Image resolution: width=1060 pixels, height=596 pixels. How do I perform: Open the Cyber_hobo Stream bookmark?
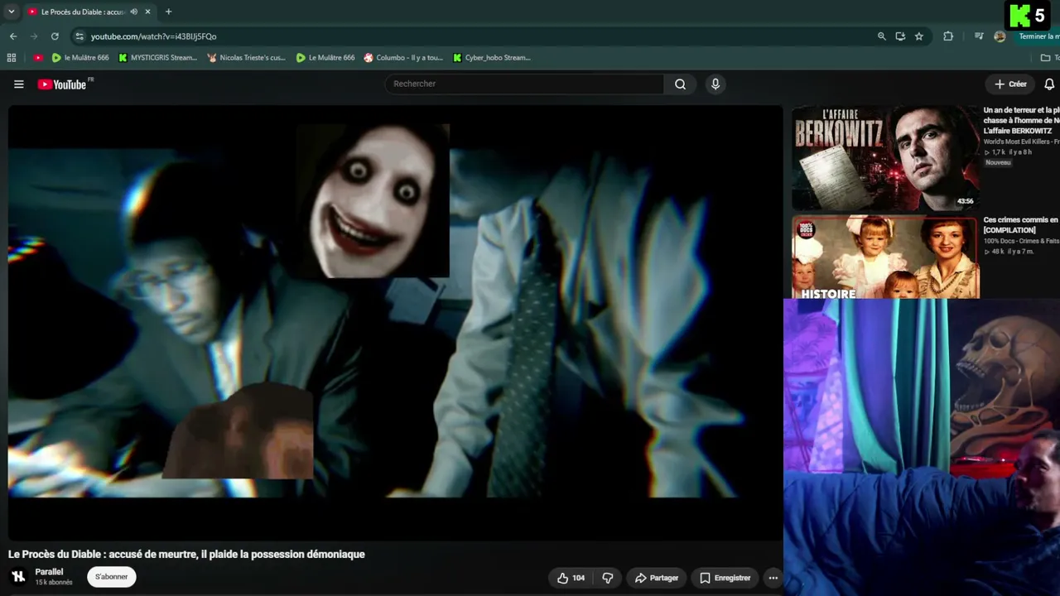(x=492, y=58)
